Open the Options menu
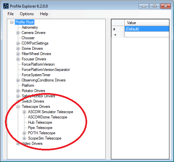Screen dimensions: 174x162 [27, 14]
